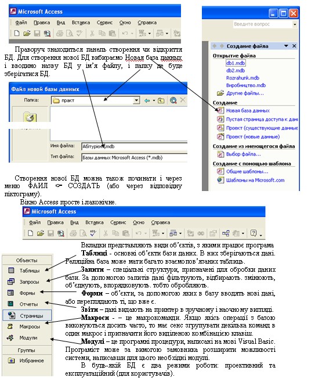The height and width of the screenshot is (378, 315).
Task: Close the Создание файла task pane
Action: coord(294,46)
